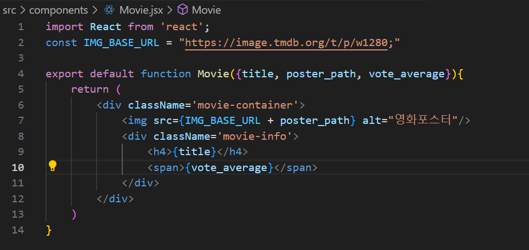Click the 'movie-info' class string

(x=255, y=137)
